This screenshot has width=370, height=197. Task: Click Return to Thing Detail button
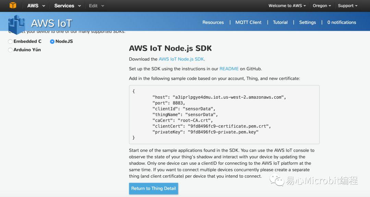153,188
